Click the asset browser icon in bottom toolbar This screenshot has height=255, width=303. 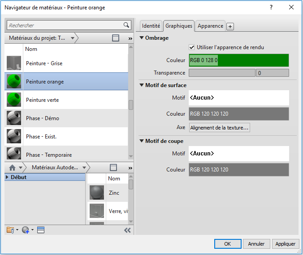tap(41, 230)
